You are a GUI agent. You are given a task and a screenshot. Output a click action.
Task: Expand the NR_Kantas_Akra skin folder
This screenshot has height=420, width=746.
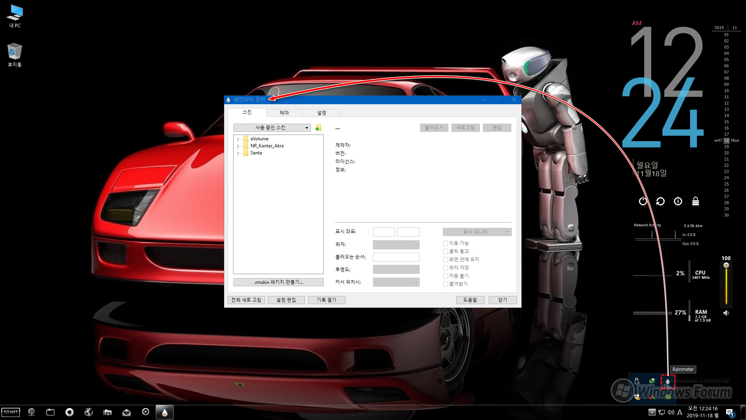(238, 146)
